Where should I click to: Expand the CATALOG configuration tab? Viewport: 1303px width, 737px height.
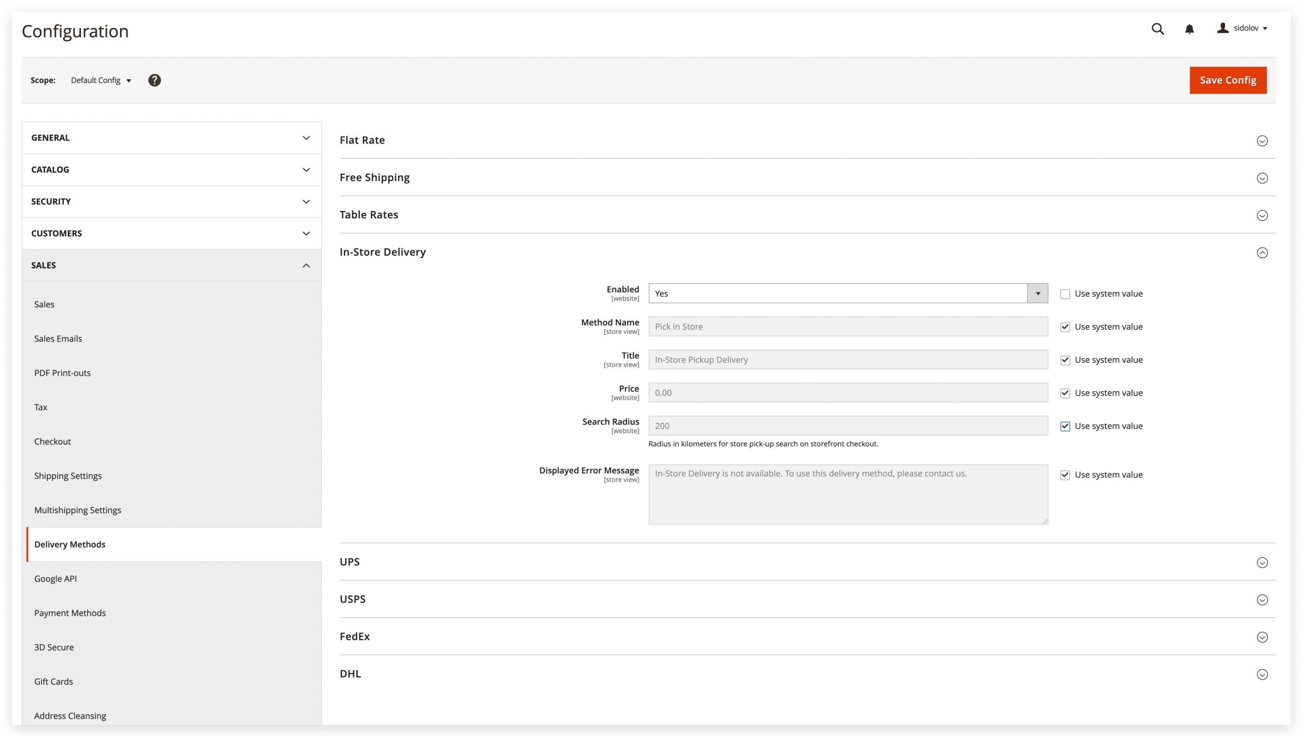172,170
